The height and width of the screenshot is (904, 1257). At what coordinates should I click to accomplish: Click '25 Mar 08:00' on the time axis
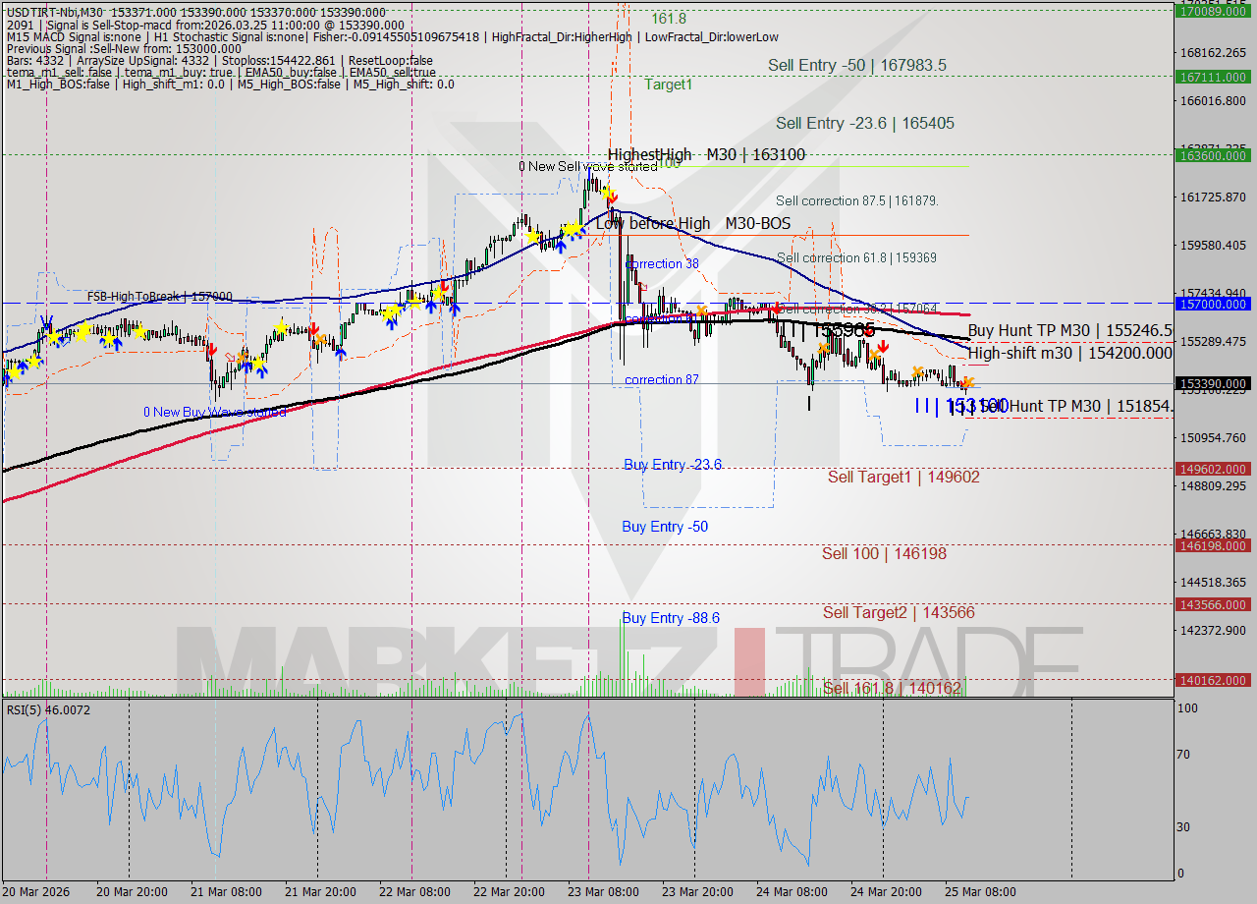pos(980,892)
